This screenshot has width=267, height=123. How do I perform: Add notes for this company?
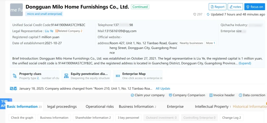click(x=235, y=7)
